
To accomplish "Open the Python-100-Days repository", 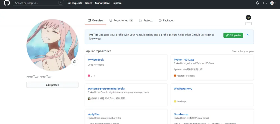I will click(x=184, y=60).
